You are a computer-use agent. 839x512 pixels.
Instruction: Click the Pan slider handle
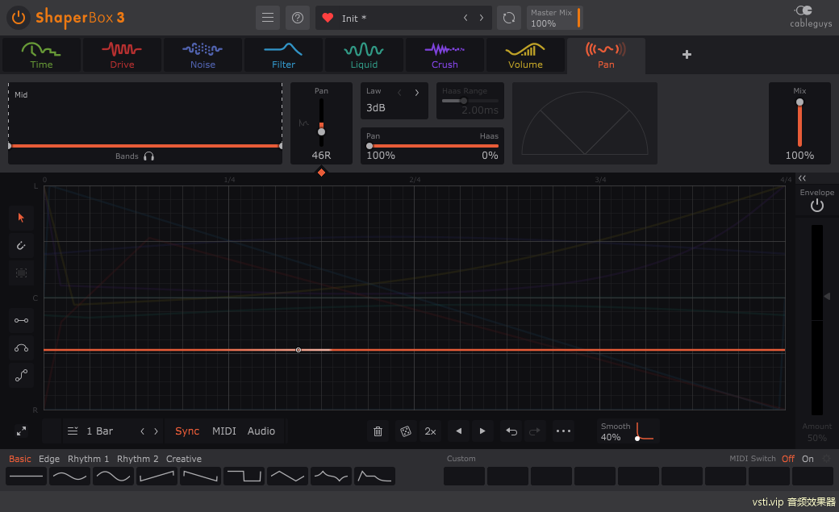(x=321, y=131)
